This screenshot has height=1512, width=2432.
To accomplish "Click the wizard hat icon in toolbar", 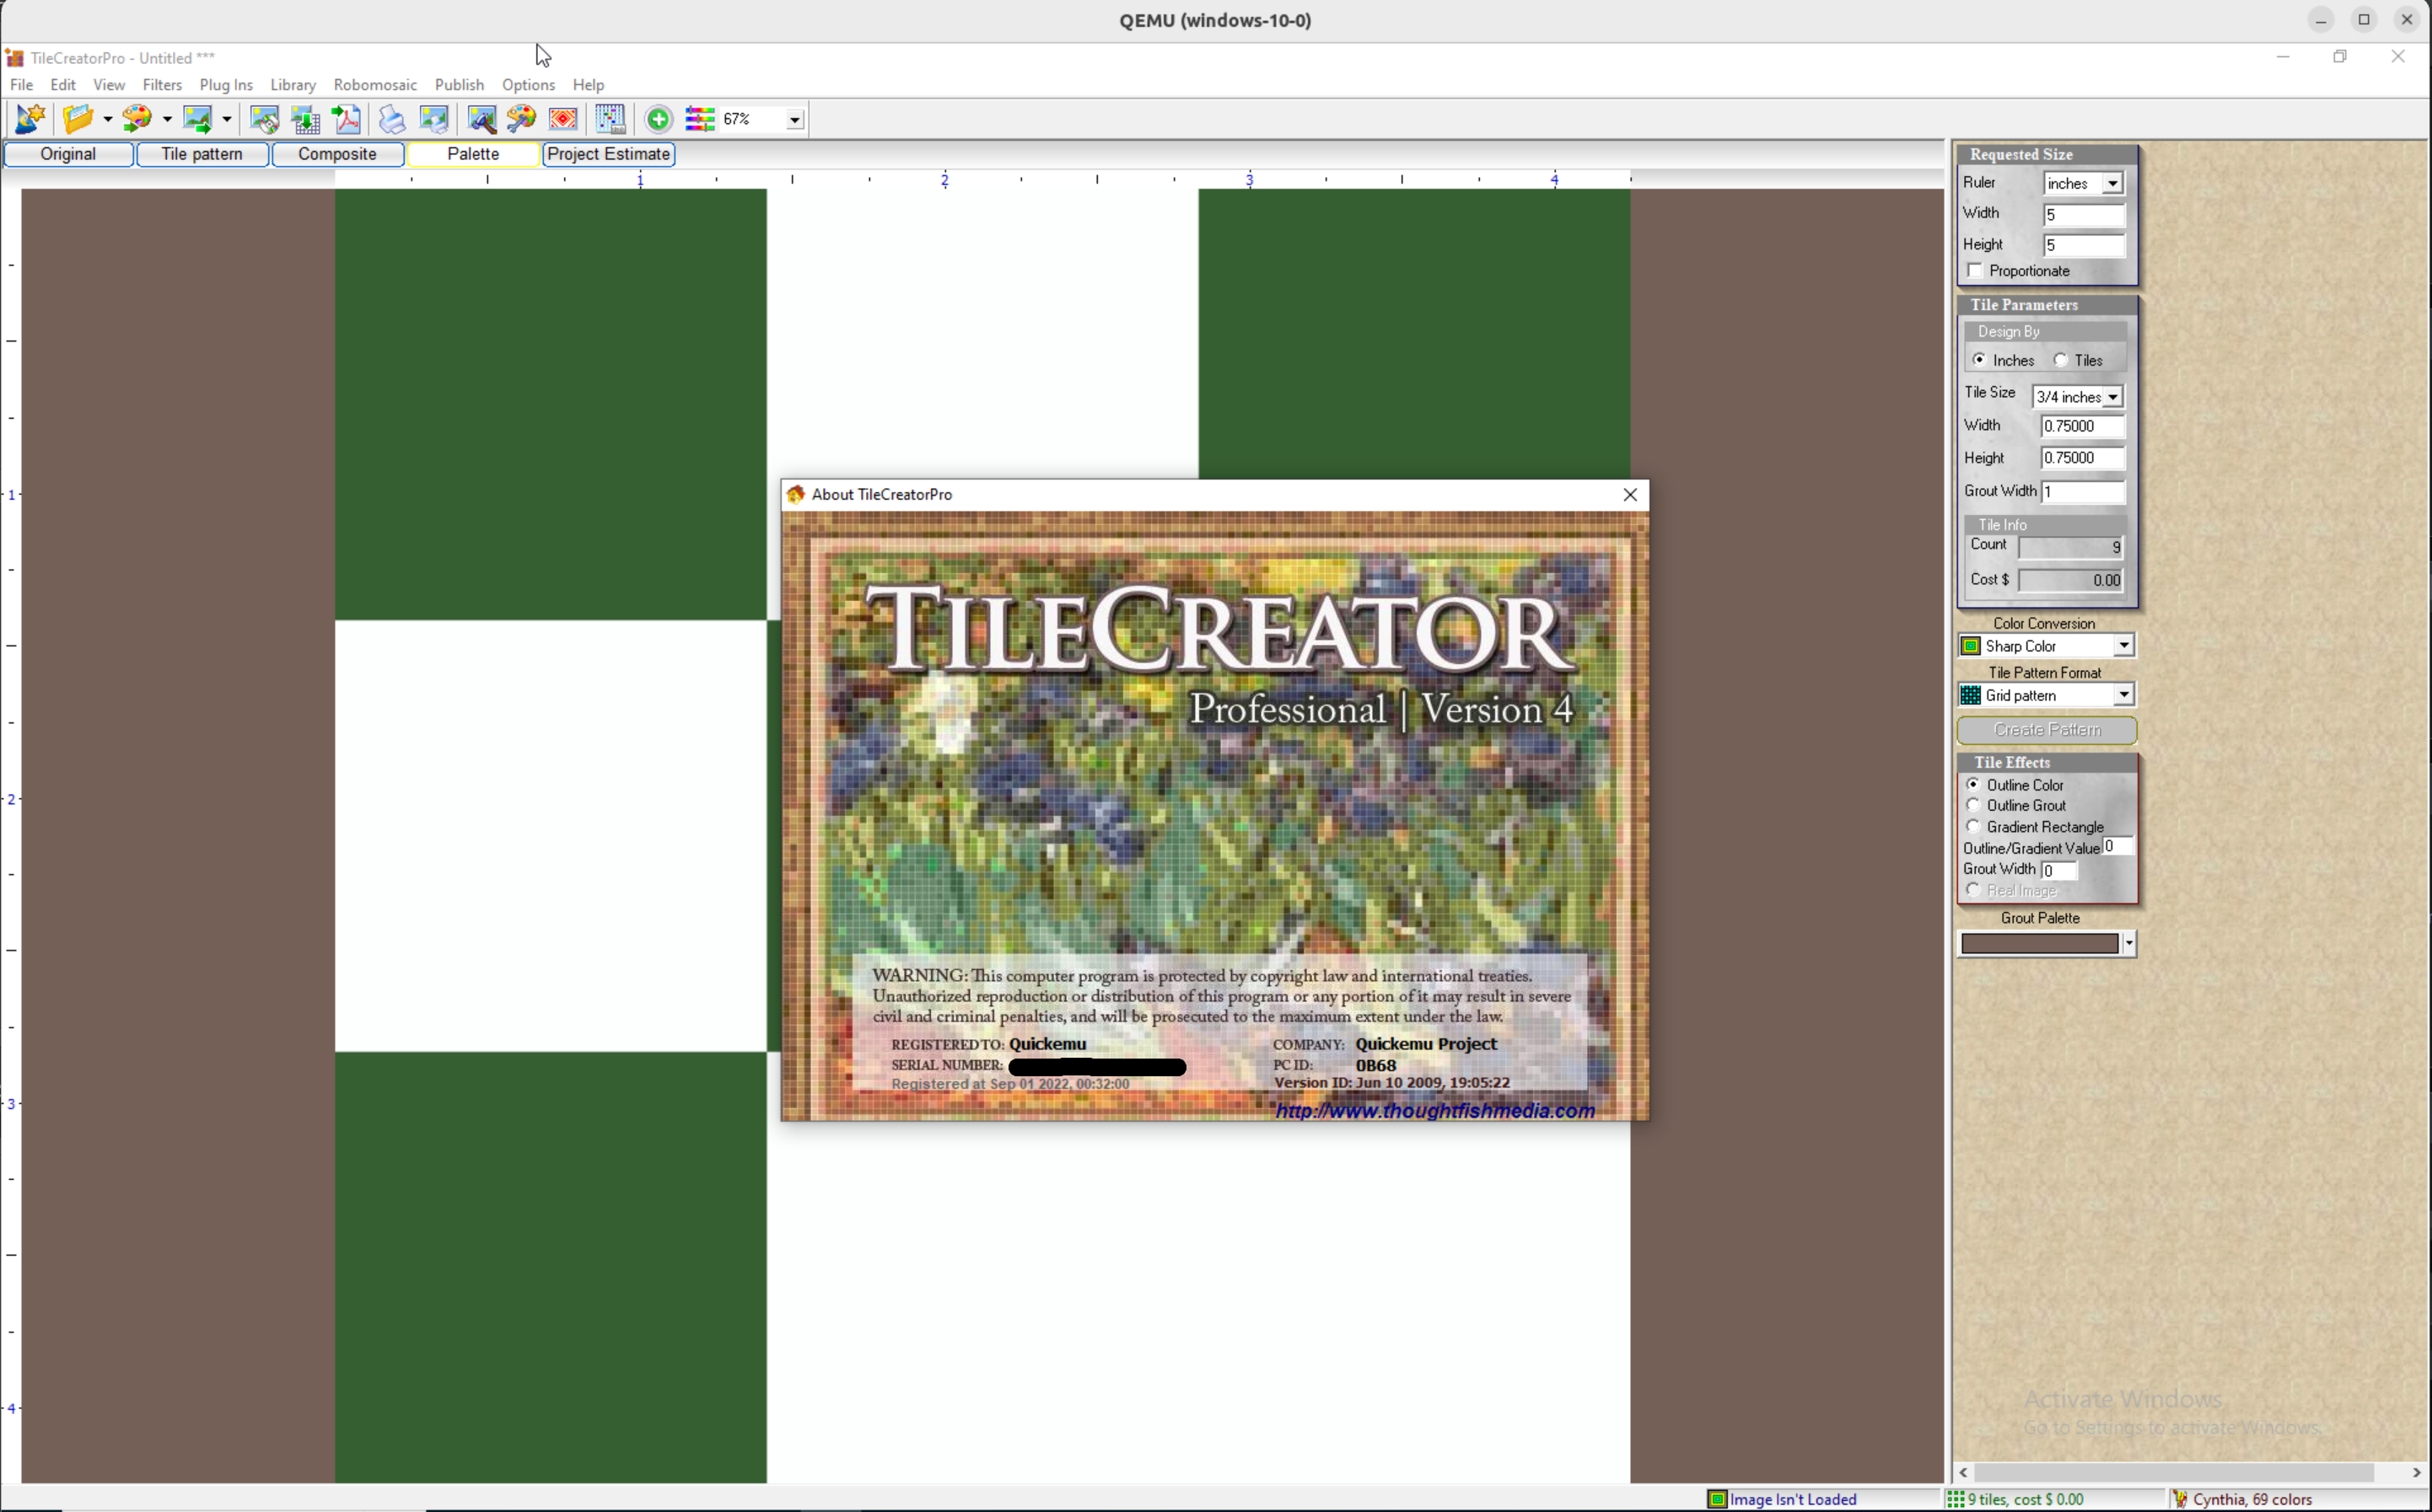I will pyautogui.click(x=30, y=119).
